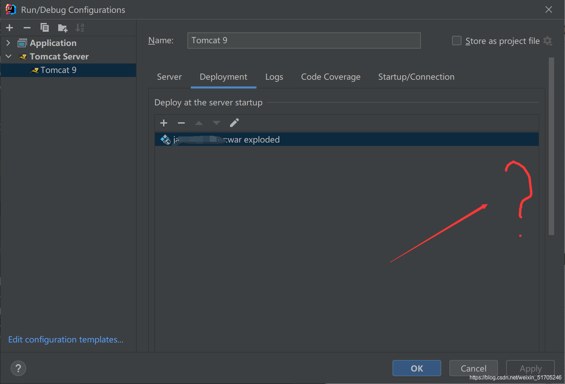Viewport: 565px width, 384px height.
Task: Switch to the Server tab
Action: (x=169, y=77)
